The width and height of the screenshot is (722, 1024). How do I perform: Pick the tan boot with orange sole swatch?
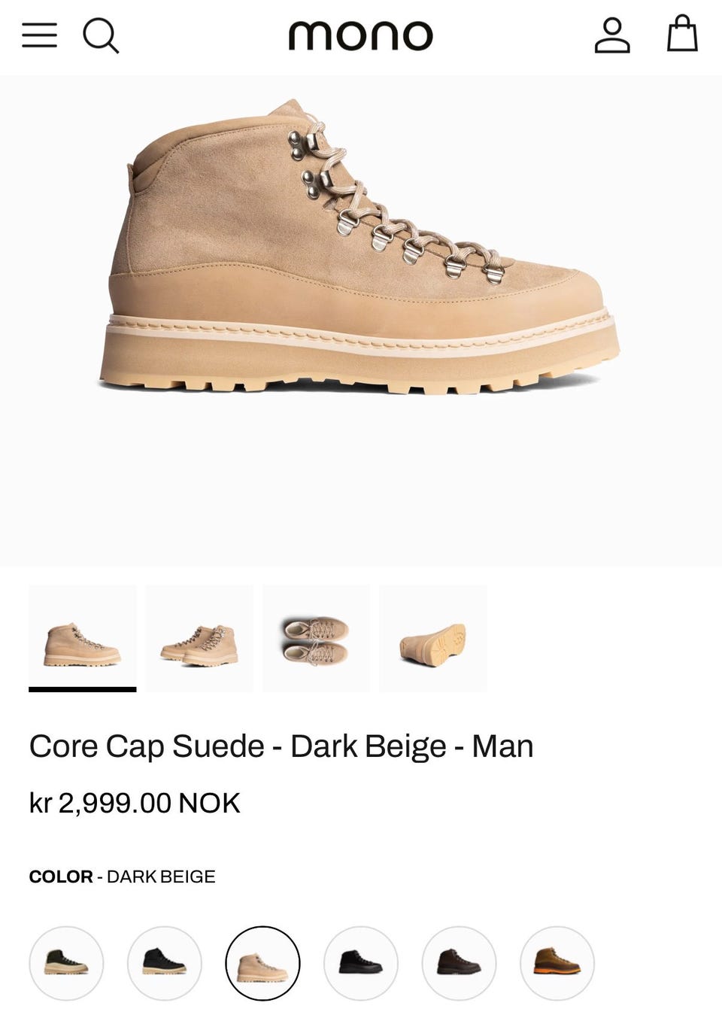click(x=557, y=963)
